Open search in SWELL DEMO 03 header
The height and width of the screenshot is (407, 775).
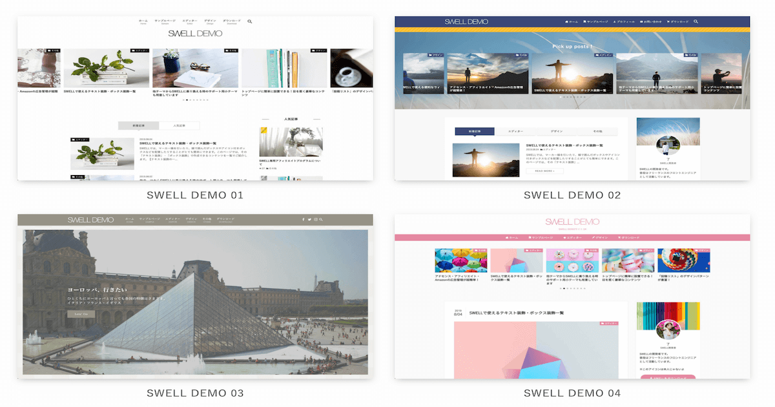click(x=321, y=220)
